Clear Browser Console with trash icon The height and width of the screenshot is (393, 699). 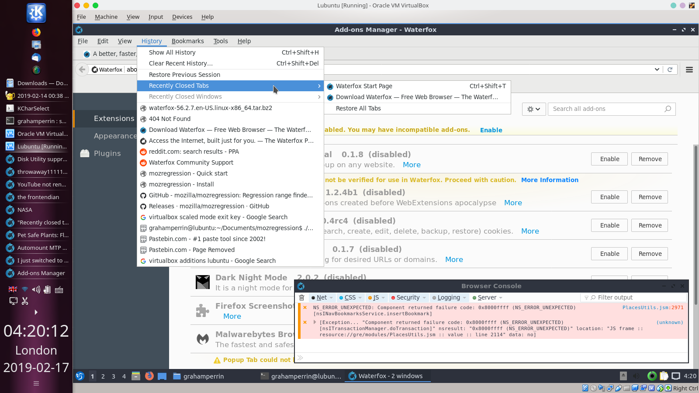(301, 297)
